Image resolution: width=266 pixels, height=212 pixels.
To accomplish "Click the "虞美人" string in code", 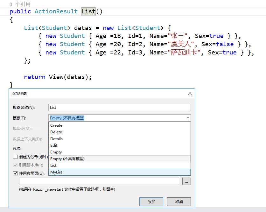I will tap(181, 44).
